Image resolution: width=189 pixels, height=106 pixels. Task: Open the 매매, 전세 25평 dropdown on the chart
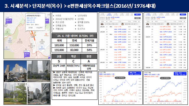[180, 74]
